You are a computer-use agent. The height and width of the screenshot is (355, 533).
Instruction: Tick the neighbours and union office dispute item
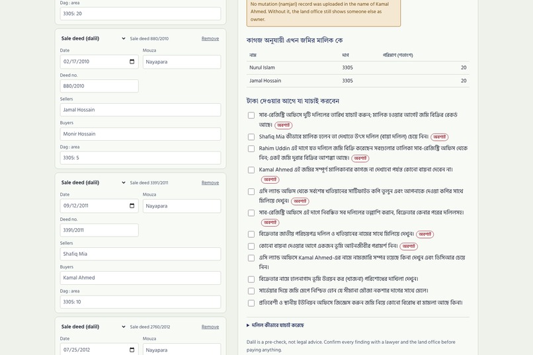tap(251, 303)
